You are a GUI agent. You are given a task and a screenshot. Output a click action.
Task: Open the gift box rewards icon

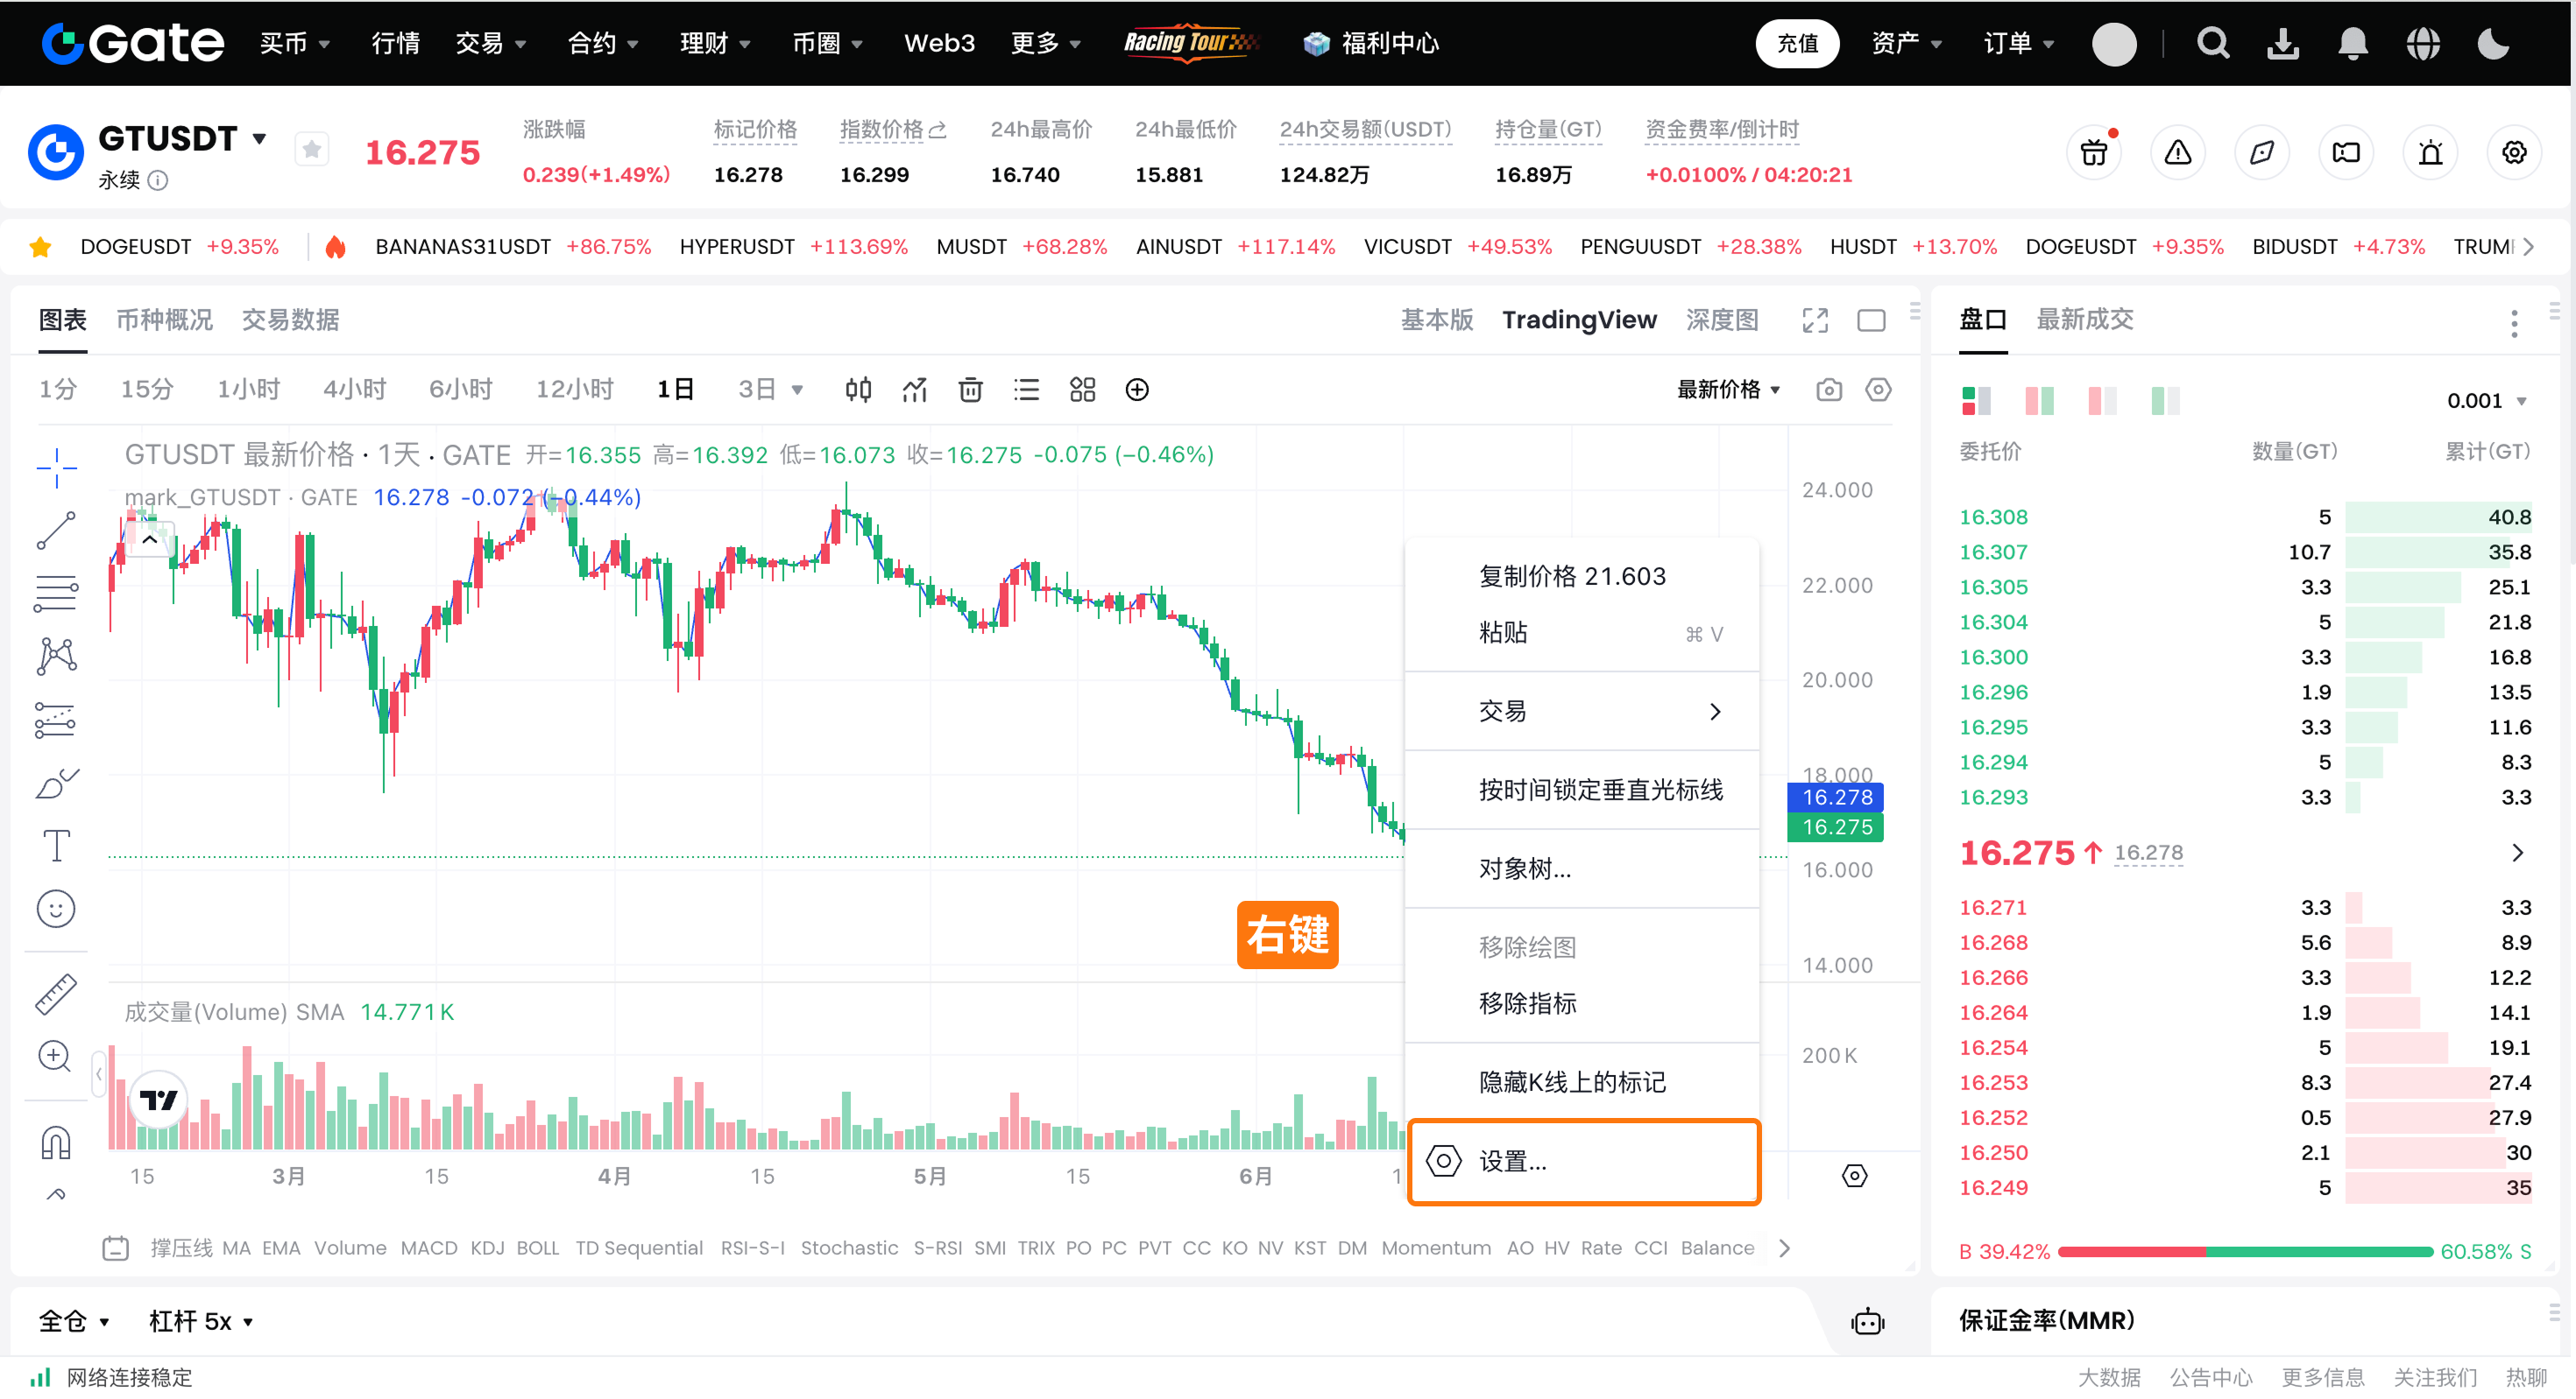pyautogui.click(x=2094, y=153)
